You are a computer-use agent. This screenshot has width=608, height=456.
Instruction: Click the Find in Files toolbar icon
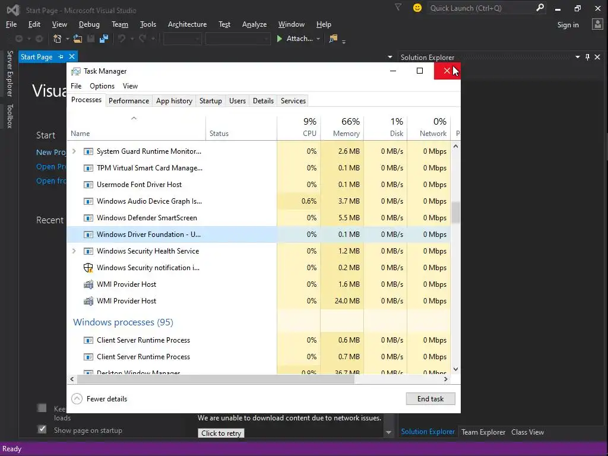[x=333, y=39]
